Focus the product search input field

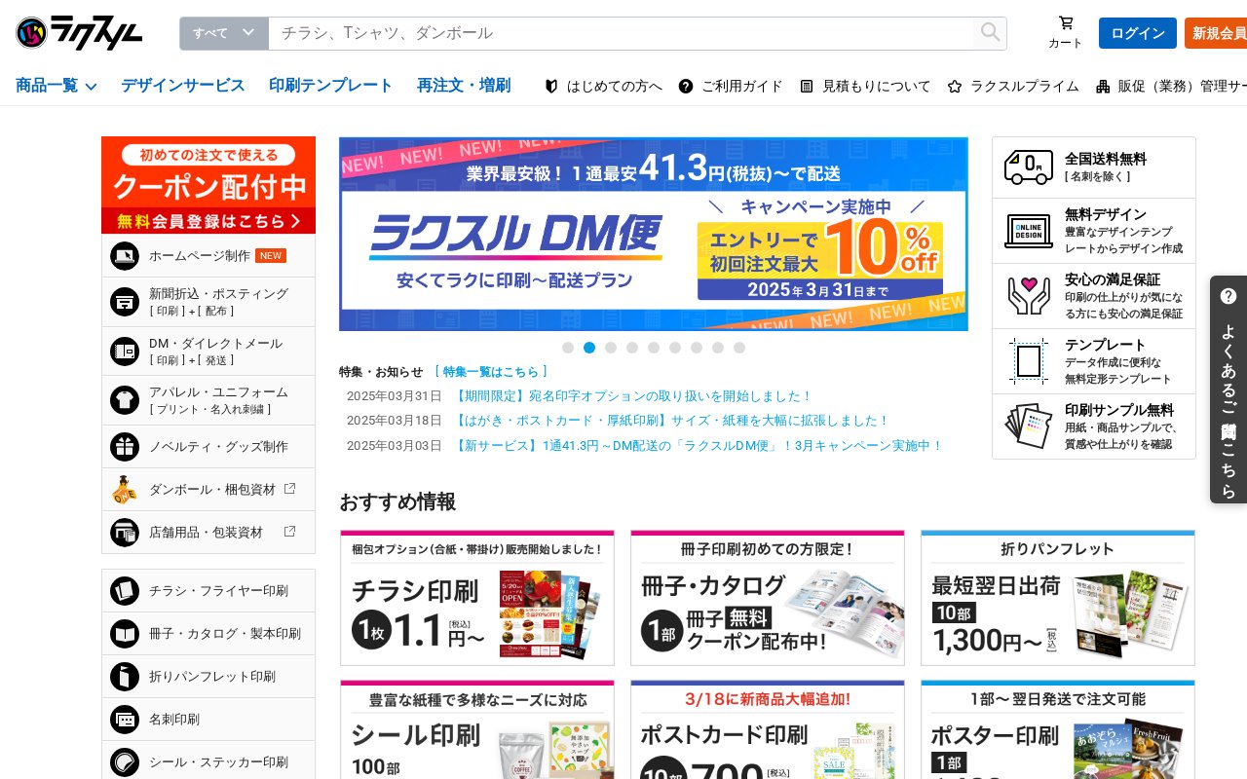click(x=621, y=33)
